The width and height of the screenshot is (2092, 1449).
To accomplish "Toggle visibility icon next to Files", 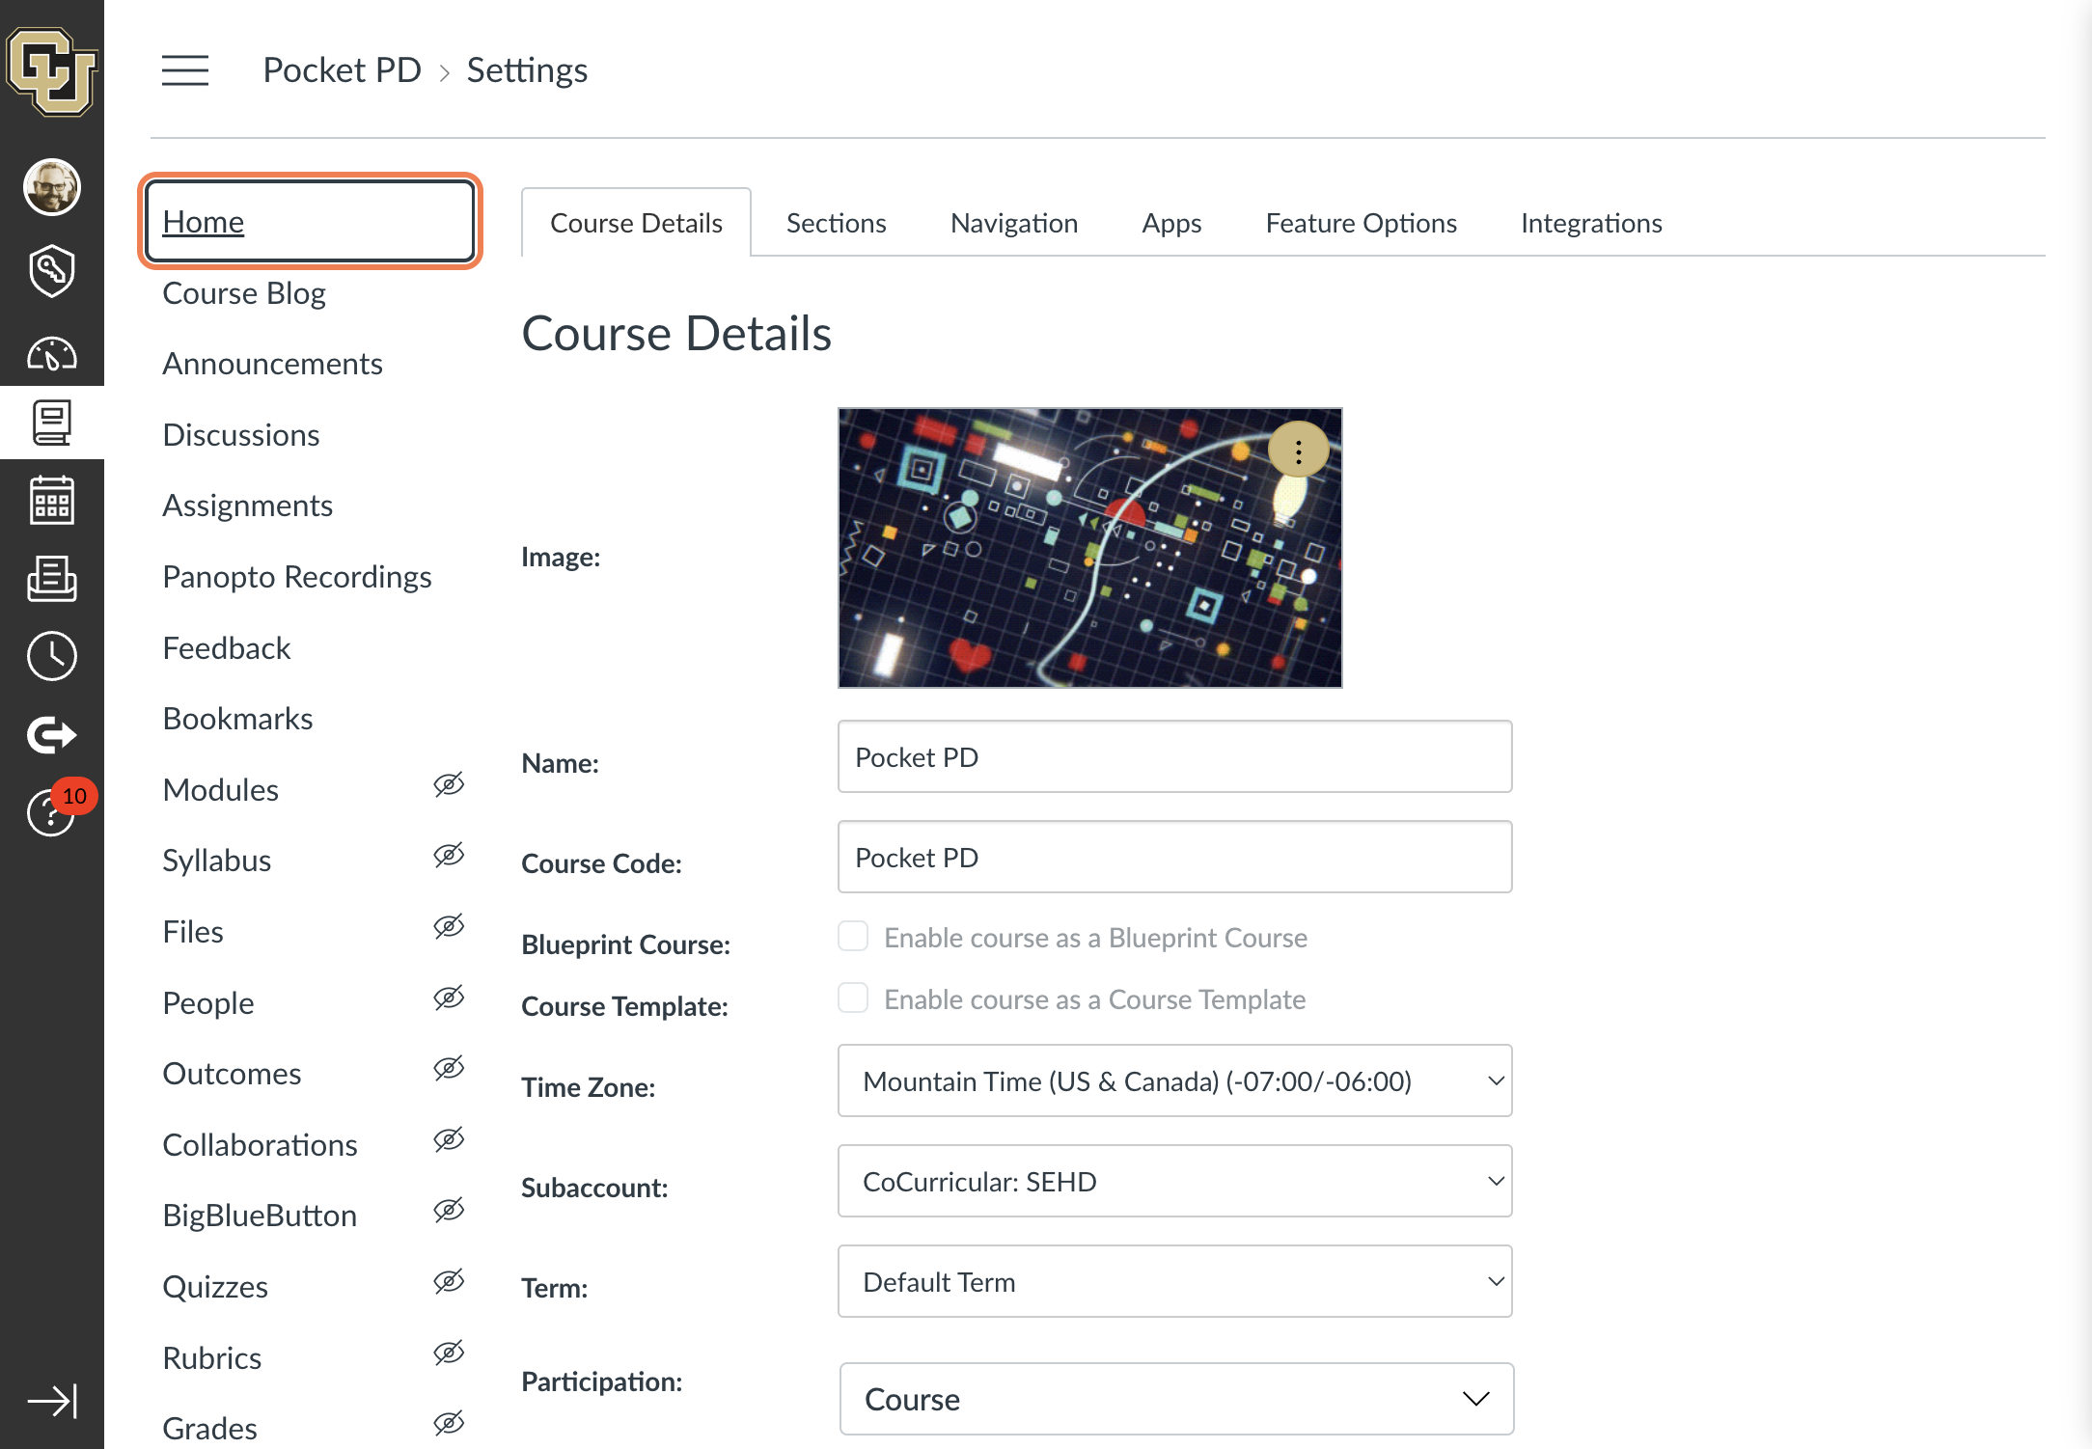I will (449, 927).
